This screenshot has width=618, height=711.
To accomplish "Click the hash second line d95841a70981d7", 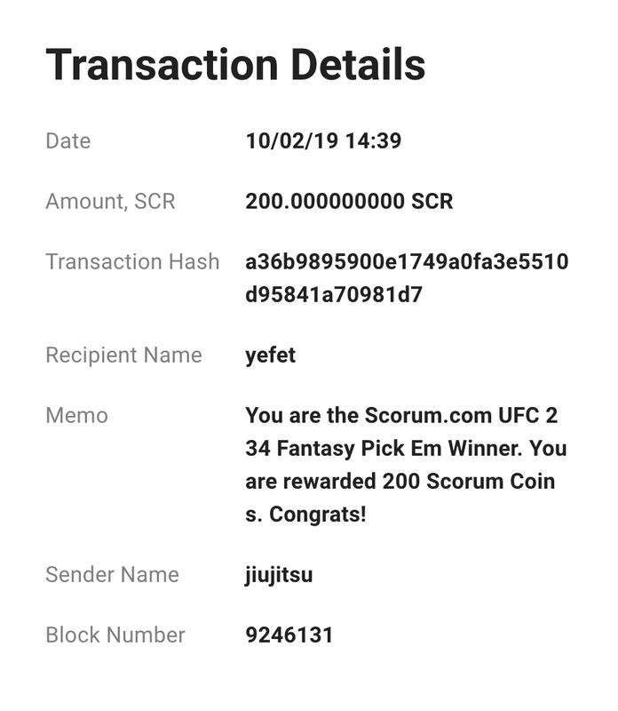I will tap(334, 295).
